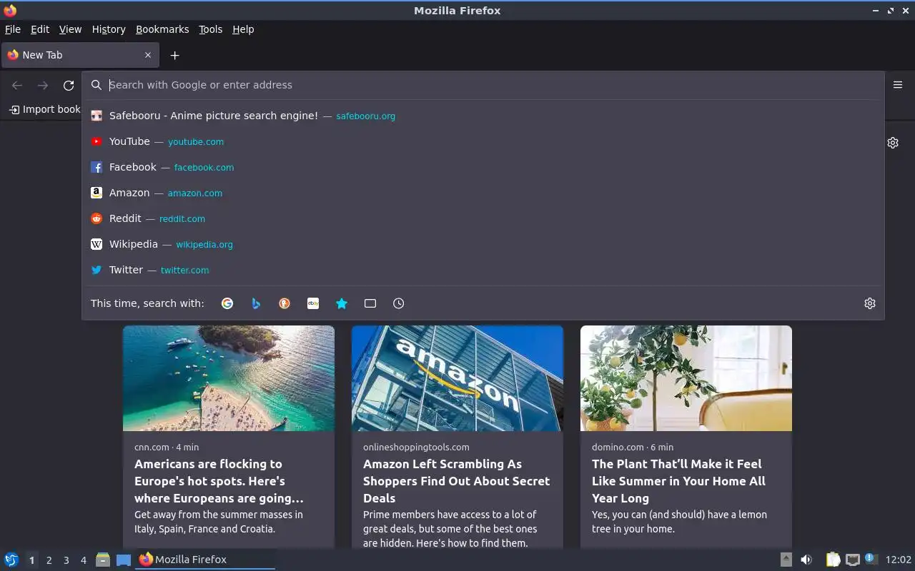Open the Edit menu

pos(40,29)
